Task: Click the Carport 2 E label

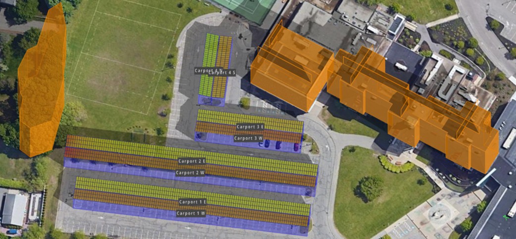Action: (192, 161)
